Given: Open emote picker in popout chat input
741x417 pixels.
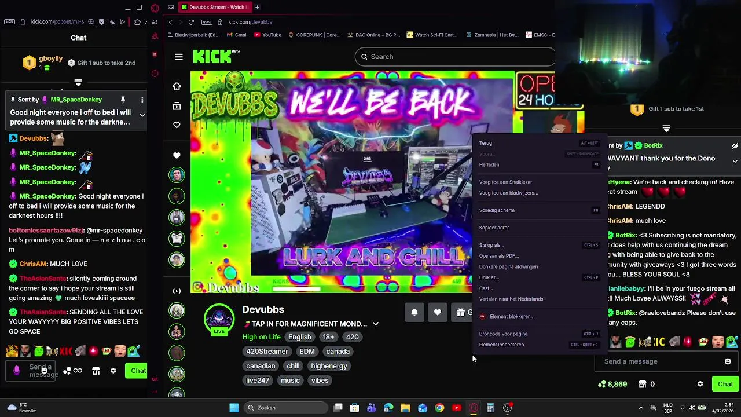Looking at the screenshot, I should (44, 371).
